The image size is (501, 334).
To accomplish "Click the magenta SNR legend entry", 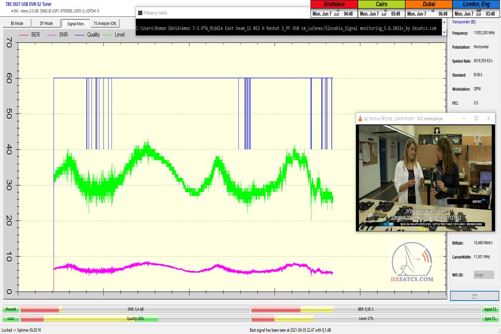I will [x=58, y=35].
